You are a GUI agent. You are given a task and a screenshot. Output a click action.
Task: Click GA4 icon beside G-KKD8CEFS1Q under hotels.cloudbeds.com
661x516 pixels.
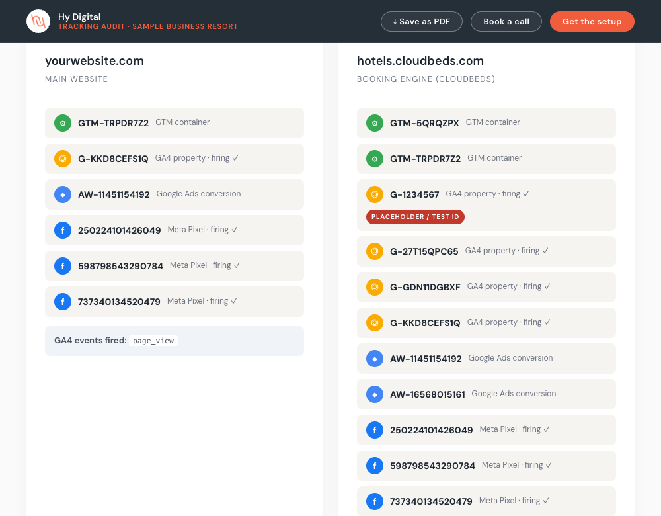coord(375,323)
